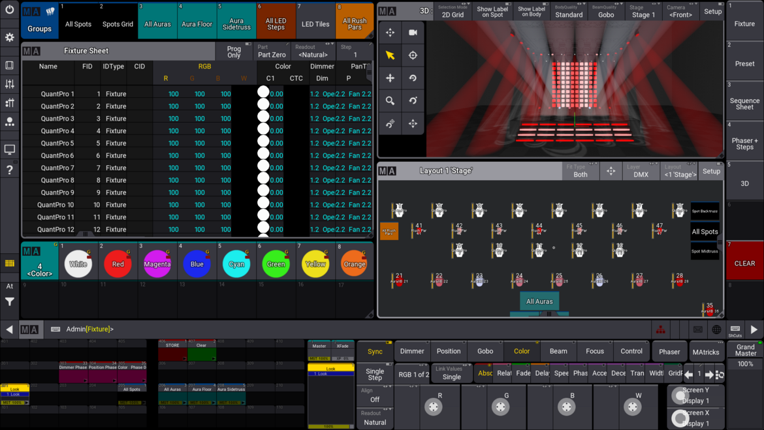Open the Phaser tab in encoder bar
This screenshot has height=430, width=764.
[x=669, y=352]
